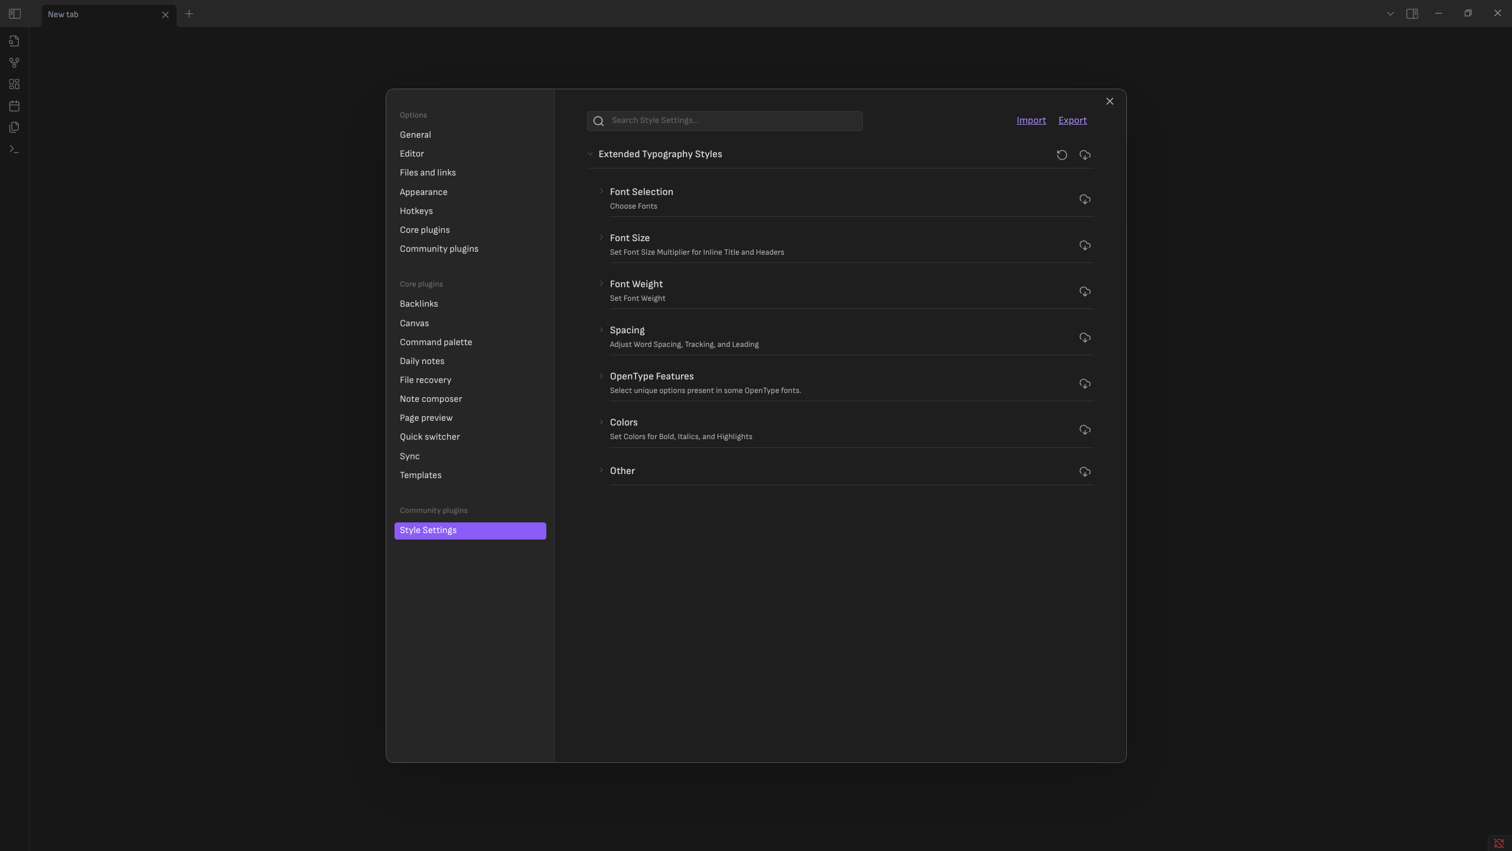Click the sync status icon in bottom corner
Viewport: 1512px width, 851px height.
tap(1498, 843)
